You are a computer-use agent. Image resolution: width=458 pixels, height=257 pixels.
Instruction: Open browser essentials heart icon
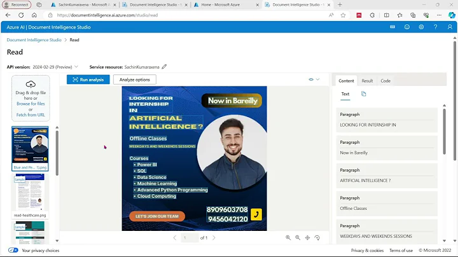point(426,15)
